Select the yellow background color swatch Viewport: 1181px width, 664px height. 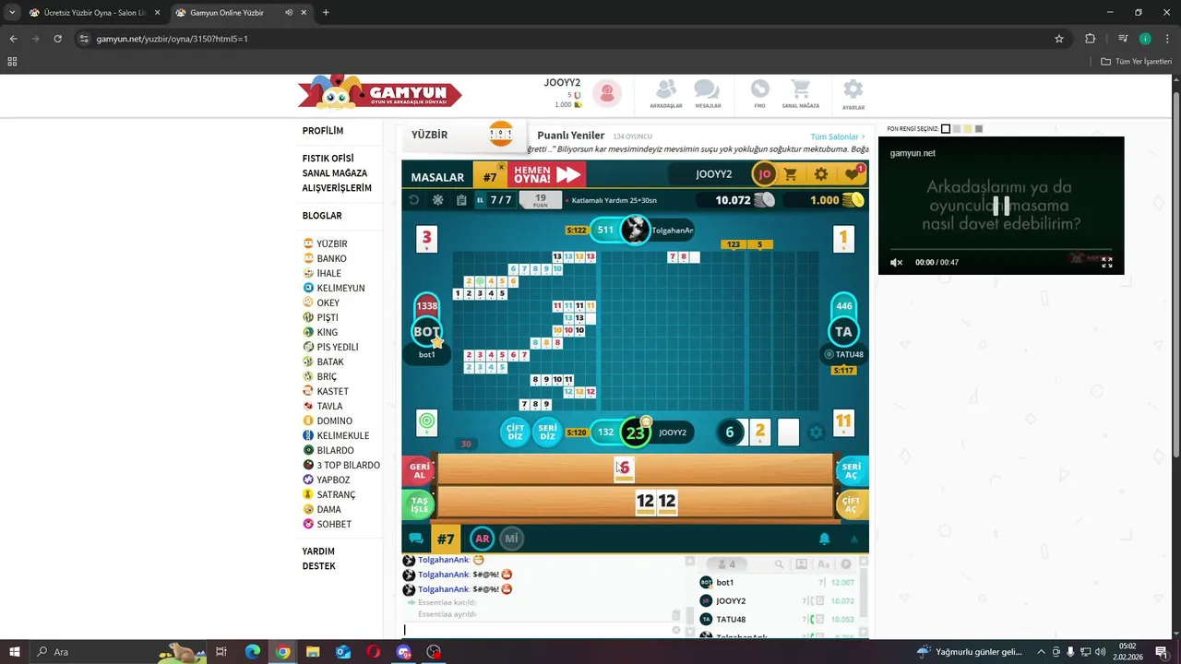point(968,129)
